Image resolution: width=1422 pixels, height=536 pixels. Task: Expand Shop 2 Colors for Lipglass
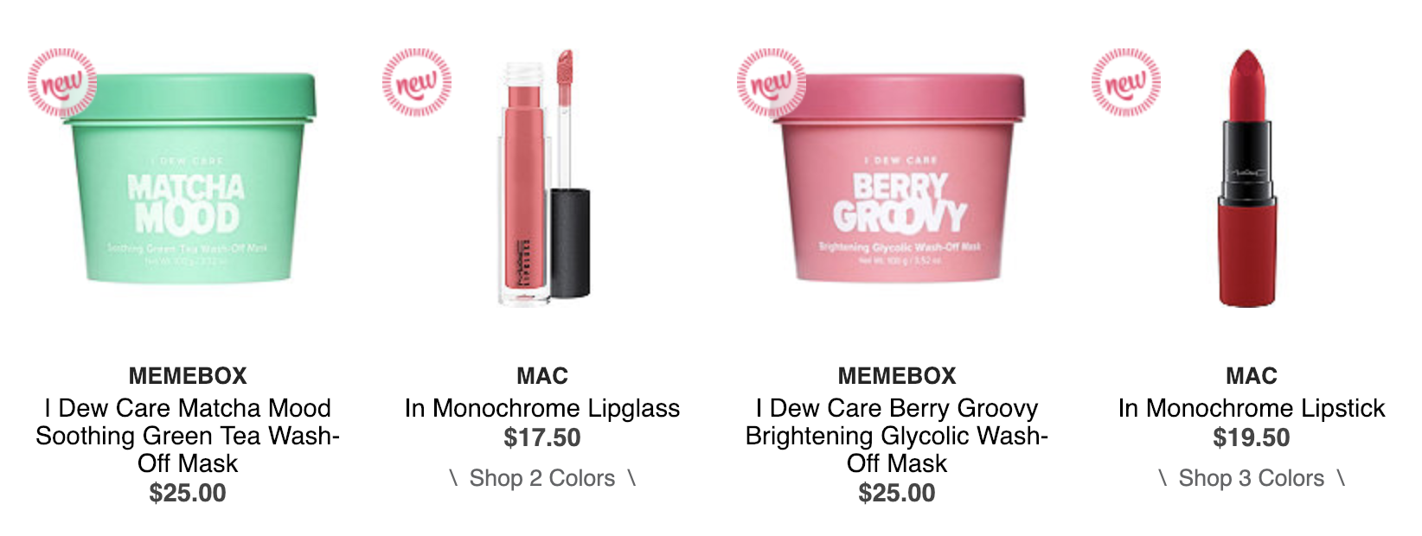click(542, 478)
